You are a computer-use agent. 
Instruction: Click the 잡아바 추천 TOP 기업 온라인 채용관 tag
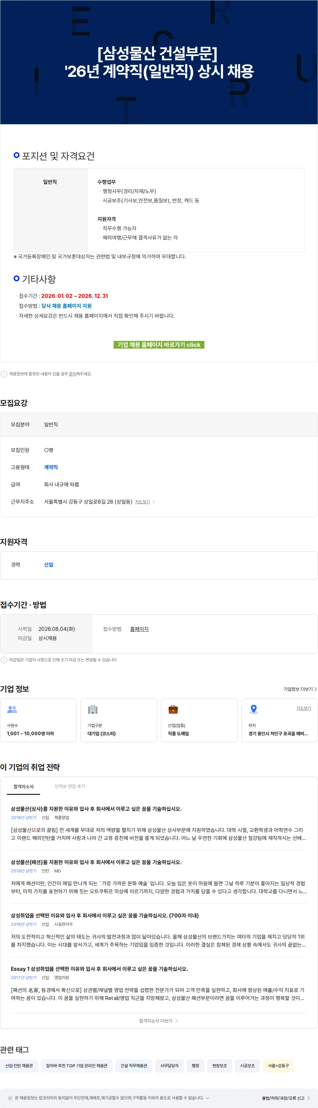(x=77, y=1065)
